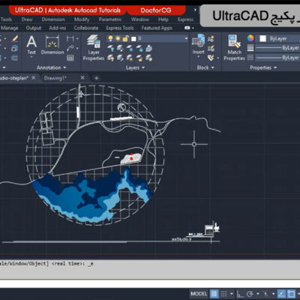Switch to the Drawing1 file tab

click(55, 78)
